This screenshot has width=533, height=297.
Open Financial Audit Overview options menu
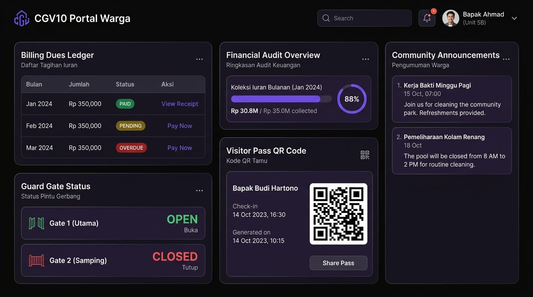(x=366, y=59)
